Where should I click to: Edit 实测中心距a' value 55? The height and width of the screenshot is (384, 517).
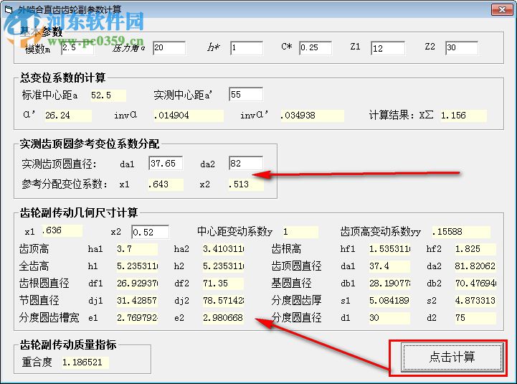click(x=246, y=95)
